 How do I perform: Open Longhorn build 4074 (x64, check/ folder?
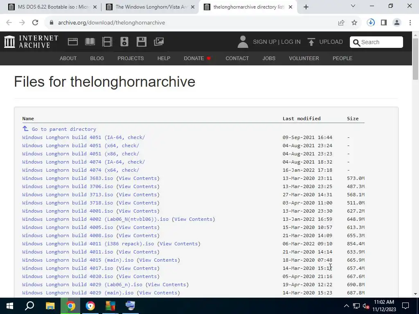(x=81, y=170)
